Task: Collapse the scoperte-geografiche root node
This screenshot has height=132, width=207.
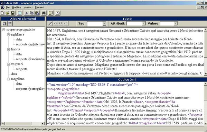Action: (4, 30)
